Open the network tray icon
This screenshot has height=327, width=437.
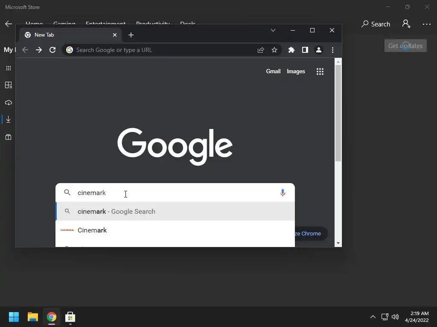(x=385, y=317)
